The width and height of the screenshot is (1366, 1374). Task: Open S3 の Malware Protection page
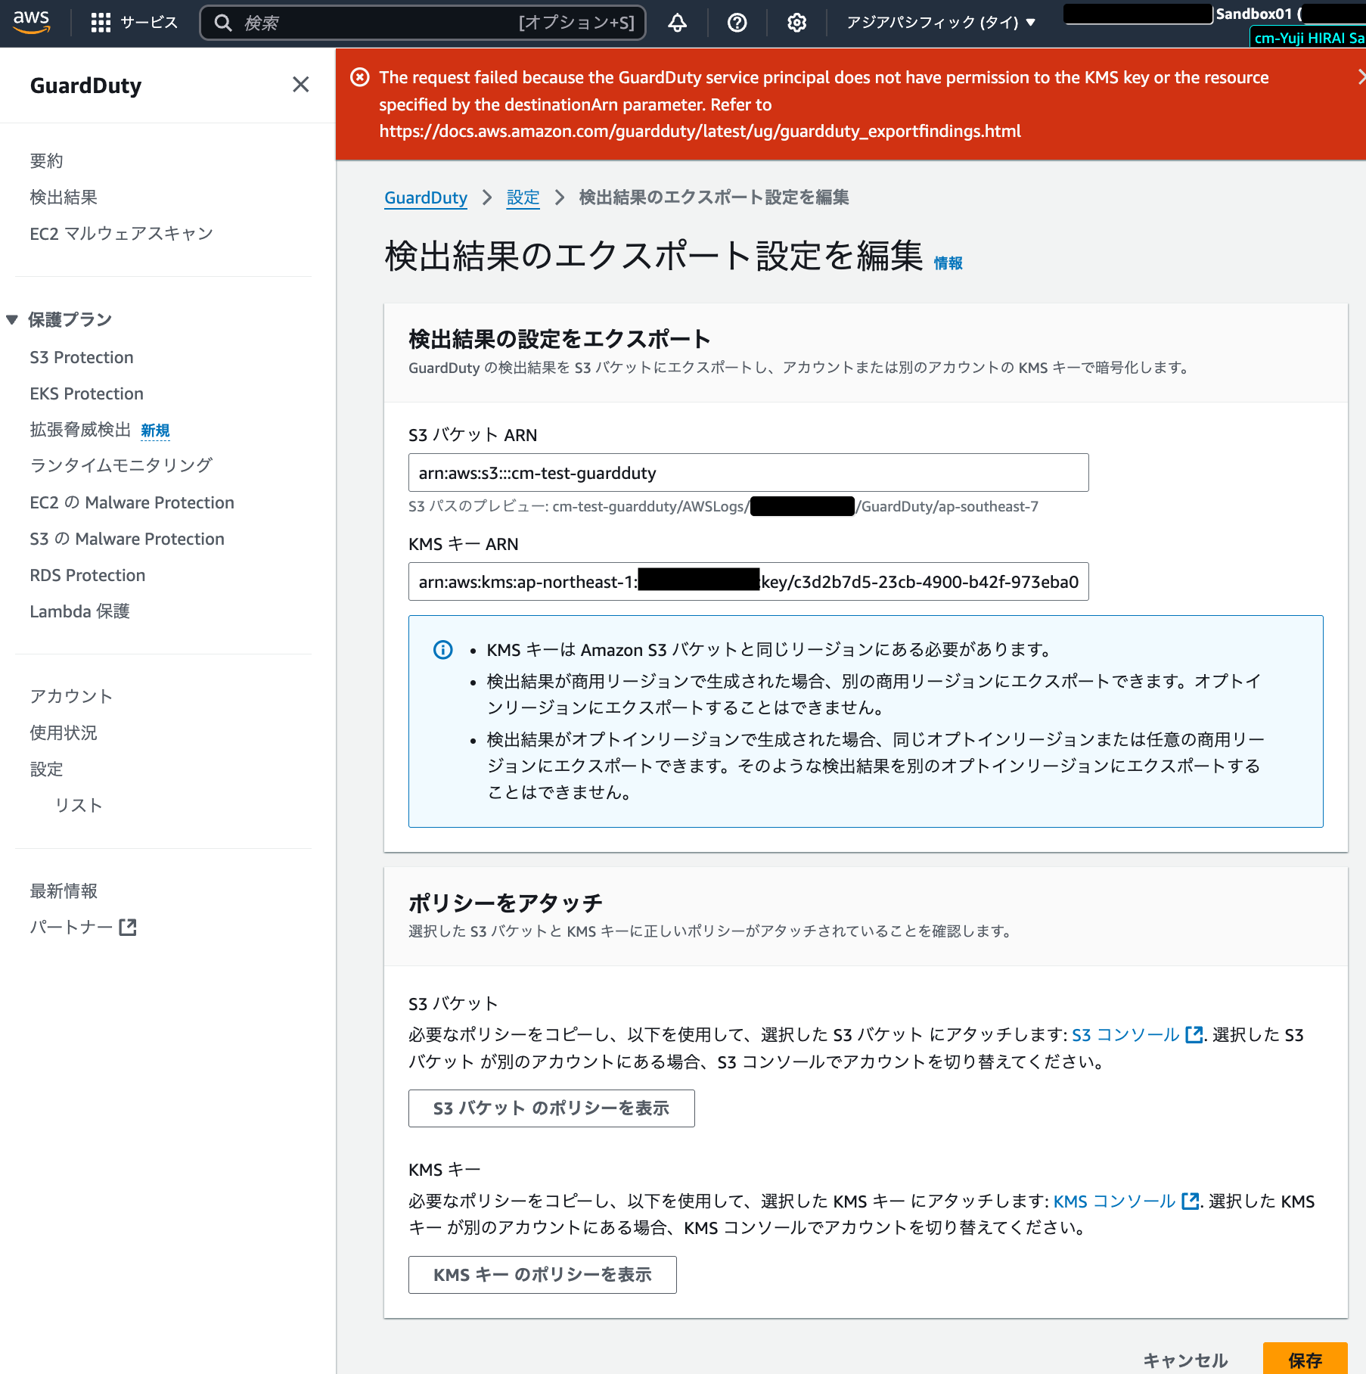pyautogui.click(x=127, y=539)
